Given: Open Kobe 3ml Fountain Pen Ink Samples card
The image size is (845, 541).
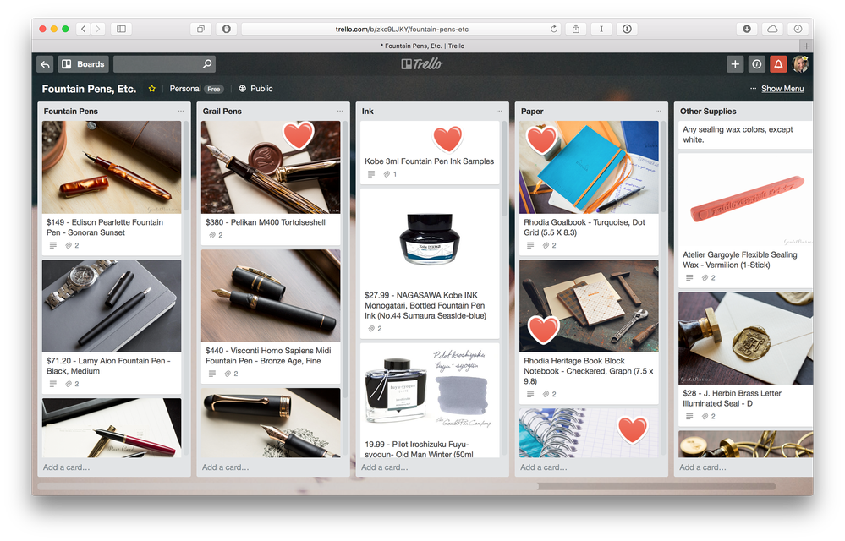Looking at the screenshot, I should 430,152.
